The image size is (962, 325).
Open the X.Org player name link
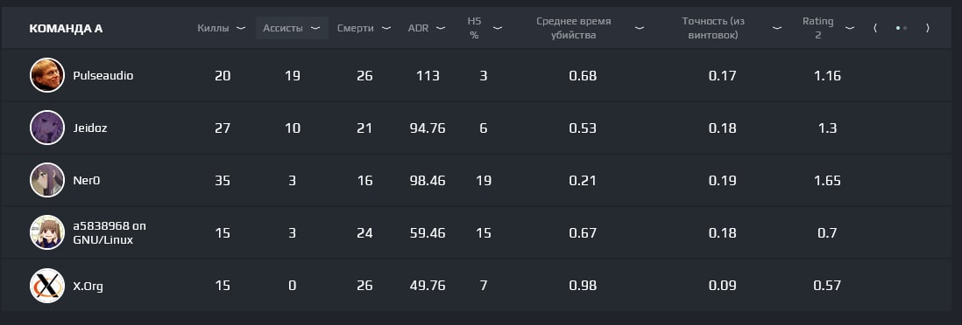88,286
